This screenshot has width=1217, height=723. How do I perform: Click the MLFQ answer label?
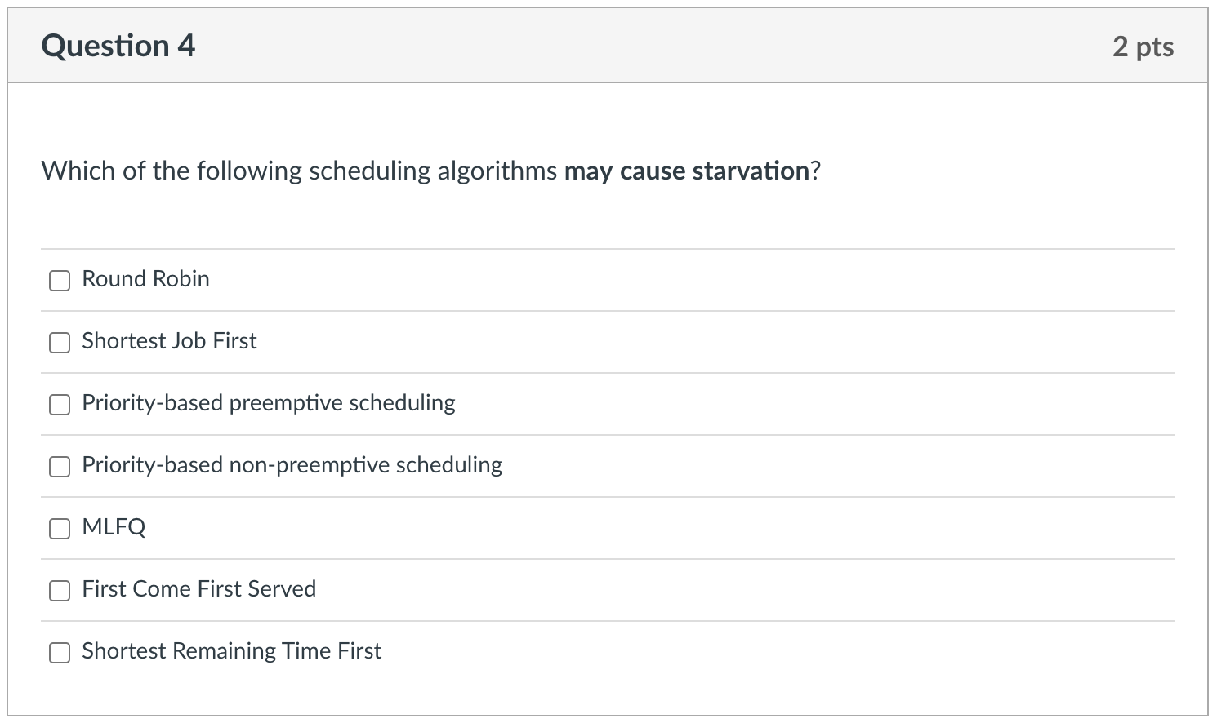click(114, 528)
